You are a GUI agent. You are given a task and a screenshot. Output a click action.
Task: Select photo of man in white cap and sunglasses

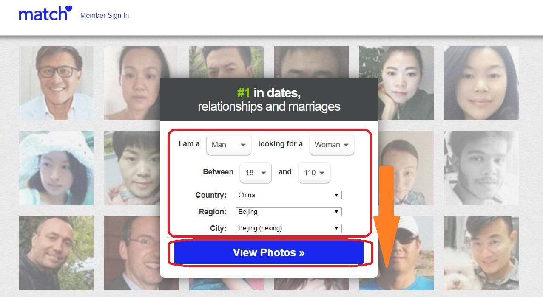click(406, 253)
